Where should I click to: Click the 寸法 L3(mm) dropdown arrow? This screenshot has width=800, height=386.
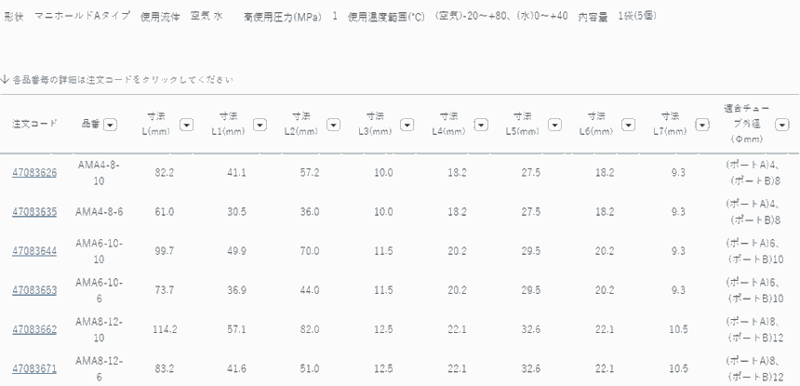[408, 124]
